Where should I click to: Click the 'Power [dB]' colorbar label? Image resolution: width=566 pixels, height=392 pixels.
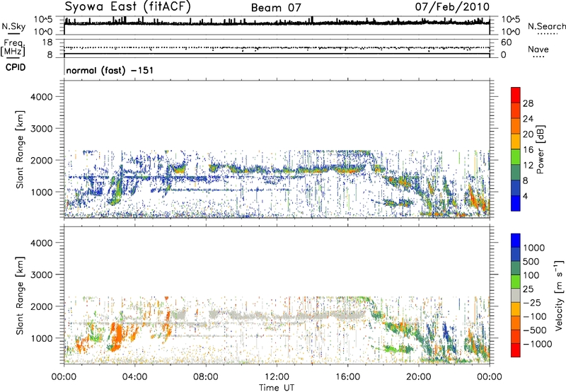click(541, 149)
